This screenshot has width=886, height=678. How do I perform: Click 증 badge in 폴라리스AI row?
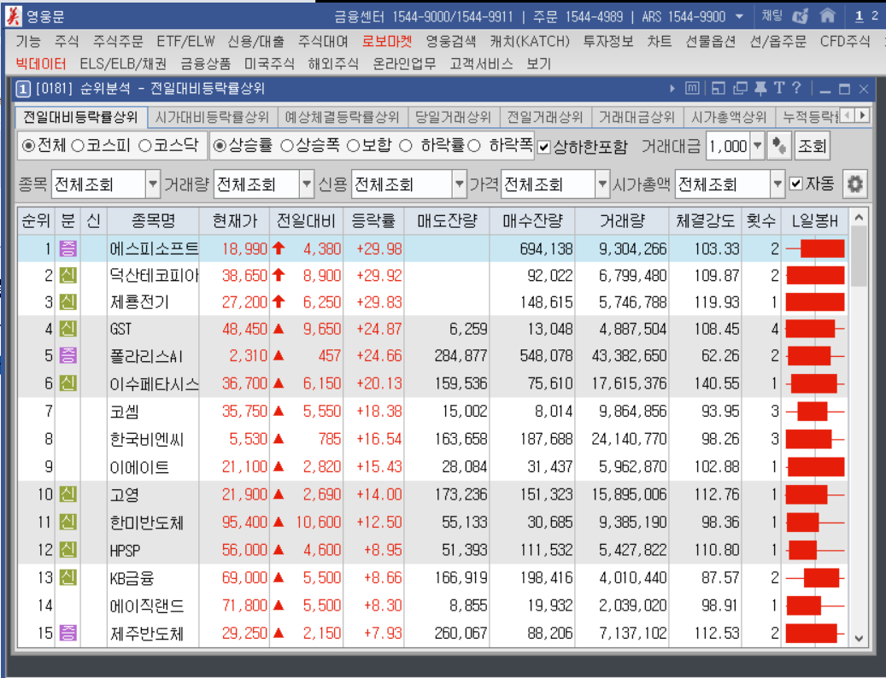67,356
